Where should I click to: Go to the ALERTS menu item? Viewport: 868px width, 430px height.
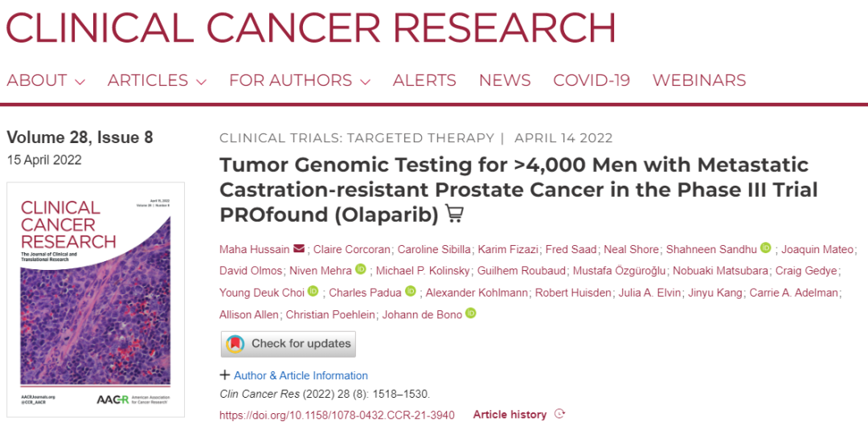click(424, 80)
